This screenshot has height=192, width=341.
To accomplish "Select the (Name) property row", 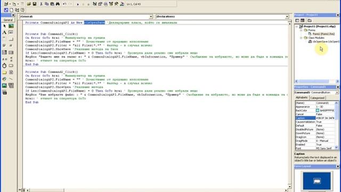I will tap(315, 103).
